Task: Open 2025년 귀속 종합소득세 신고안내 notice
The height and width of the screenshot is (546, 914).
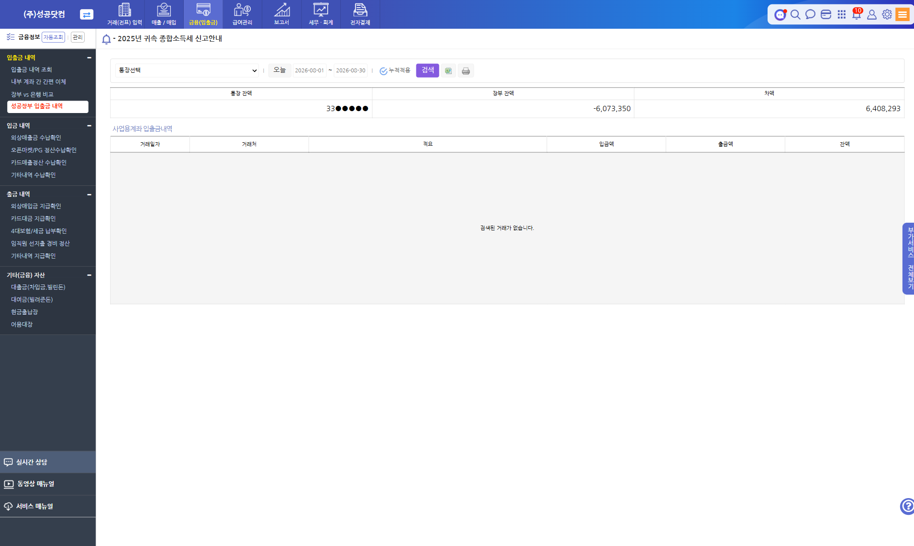Action: (x=170, y=39)
